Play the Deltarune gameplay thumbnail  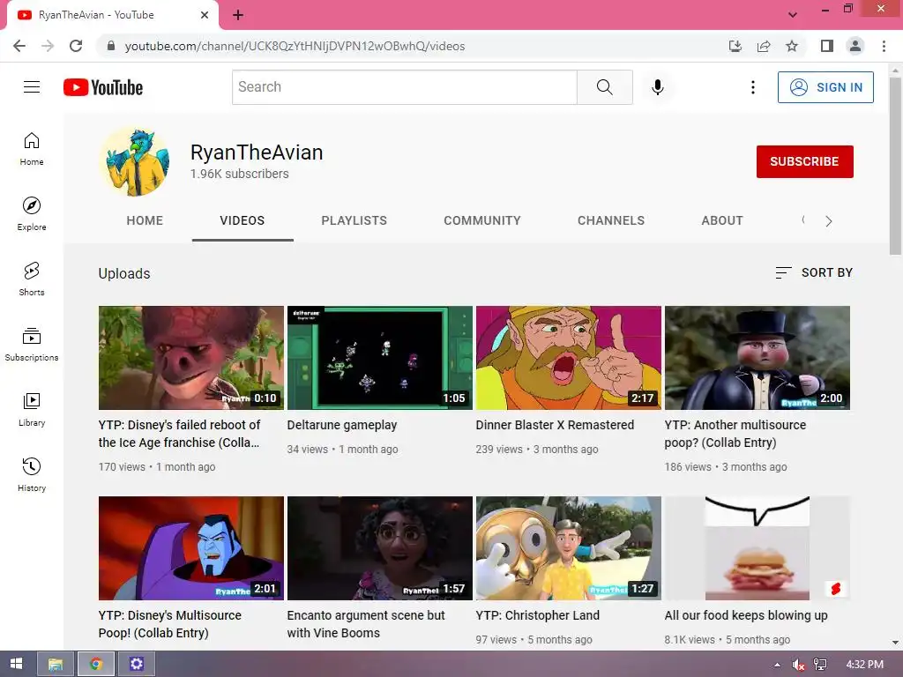point(380,358)
